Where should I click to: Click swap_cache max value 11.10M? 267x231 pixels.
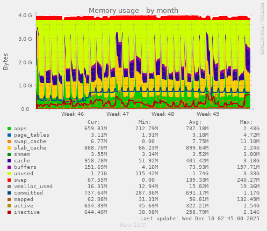[x=250, y=141]
